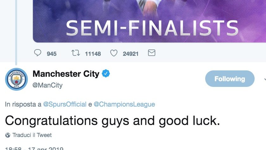Click the @ManCity handle
The height and width of the screenshot is (150, 266).
[47, 85]
